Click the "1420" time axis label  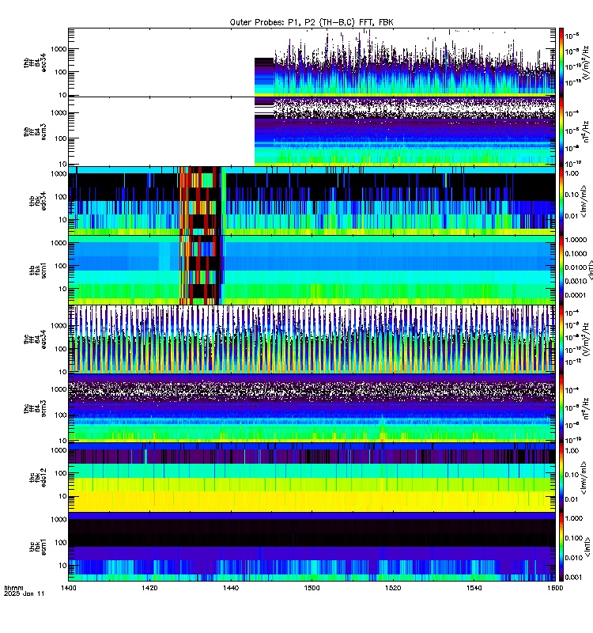[149, 588]
